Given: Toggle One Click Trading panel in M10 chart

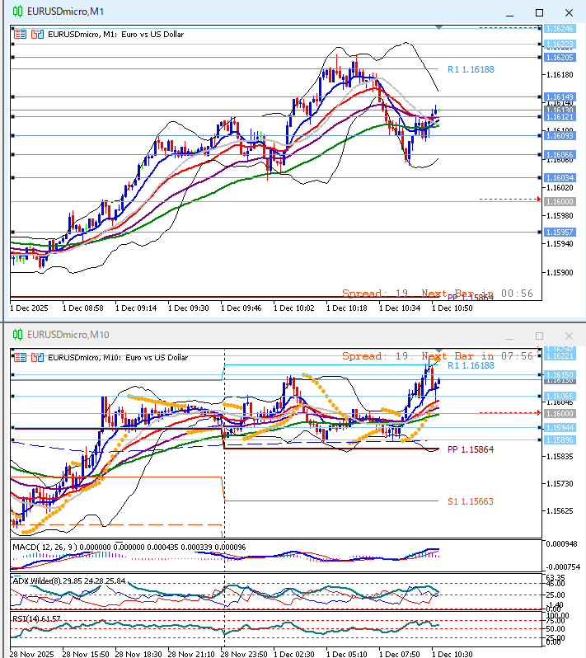Looking at the screenshot, I should pos(20,358).
